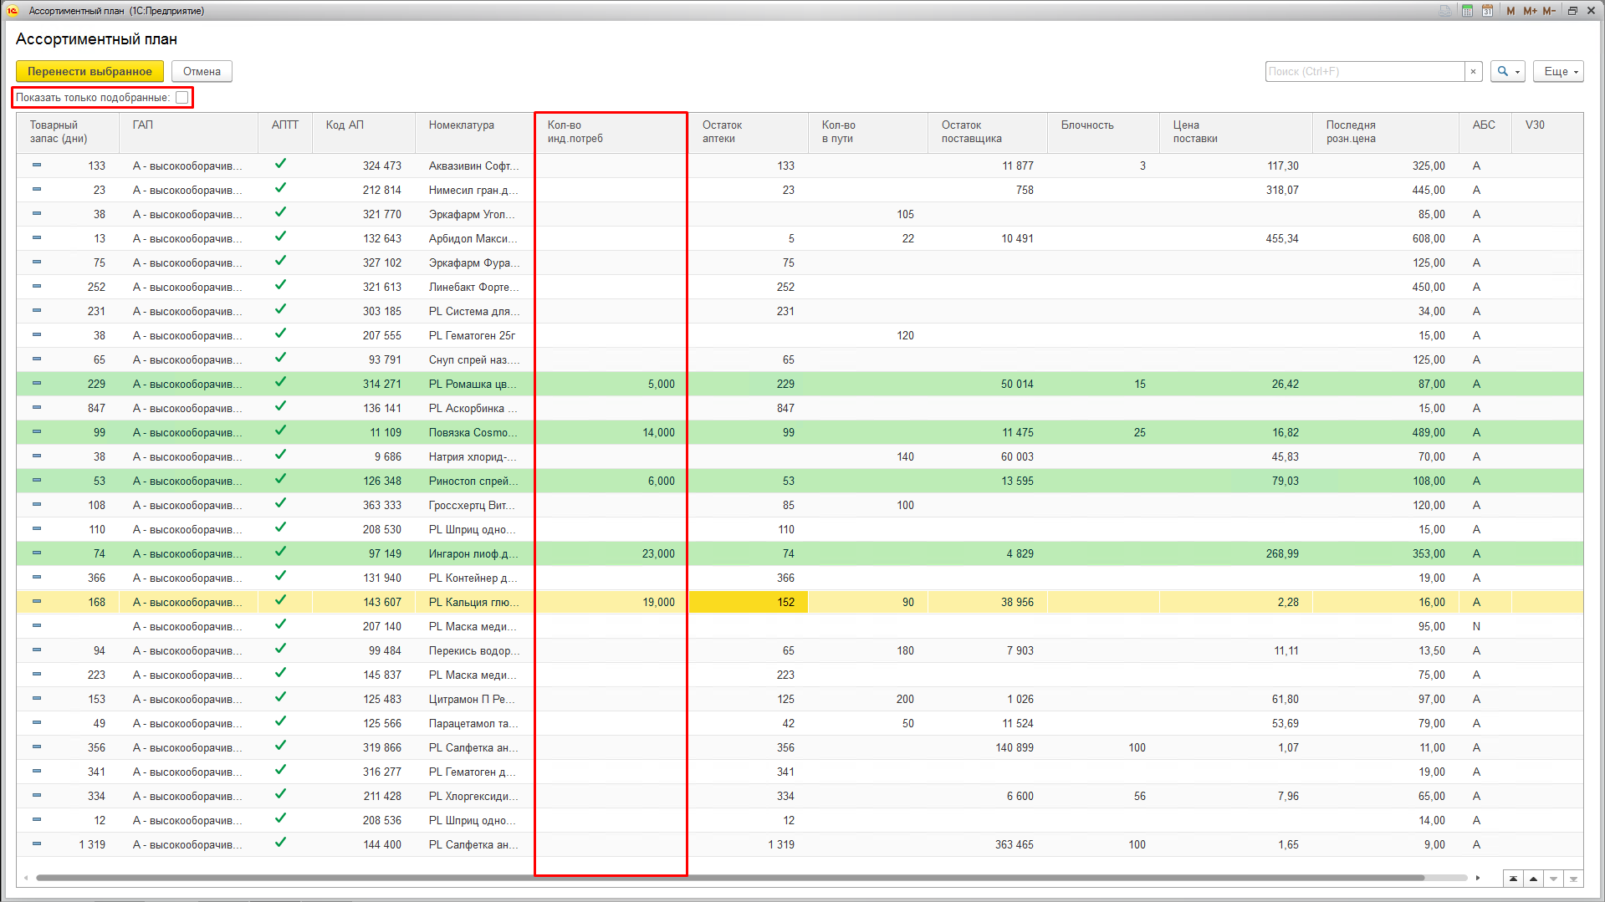This screenshot has height=902, width=1605.
Task: Open the magnifier search dropdown
Action: click(x=1507, y=72)
